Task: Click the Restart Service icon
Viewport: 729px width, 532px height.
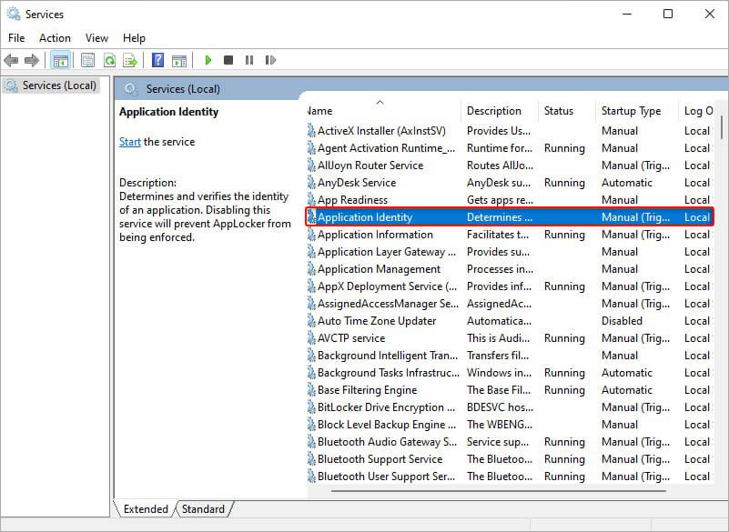Action: [x=270, y=60]
